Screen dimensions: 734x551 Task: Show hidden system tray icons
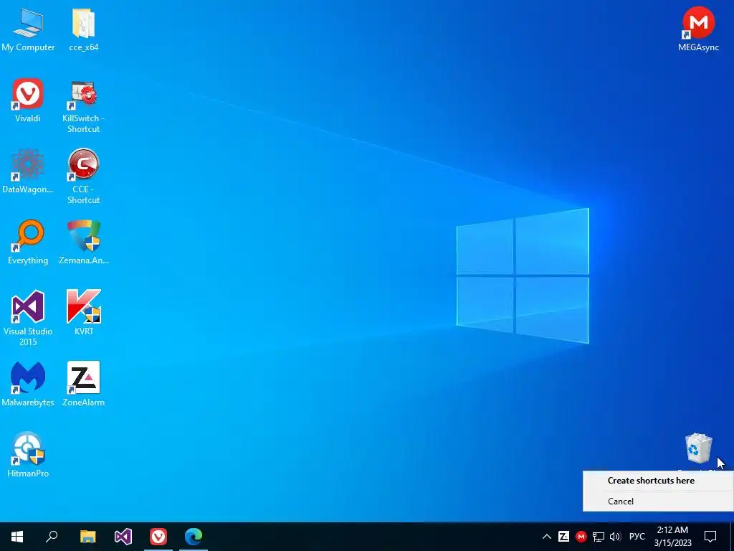(546, 537)
